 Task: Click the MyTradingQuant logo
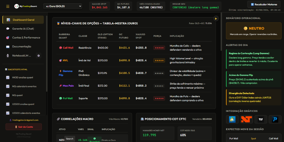[x=26, y=6]
